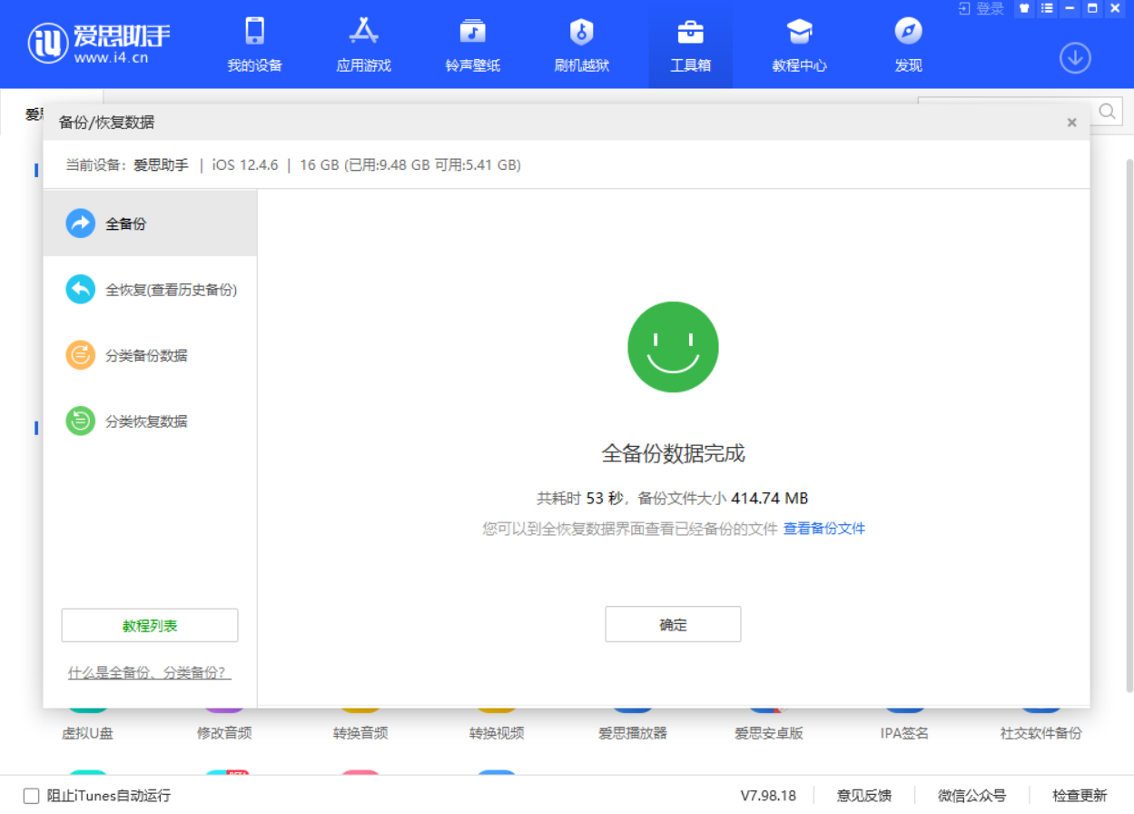Switch to the 工具箱 (Toolbox) tab

pyautogui.click(x=689, y=44)
